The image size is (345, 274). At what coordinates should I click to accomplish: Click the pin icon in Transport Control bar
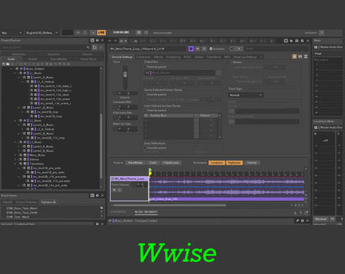coord(298,221)
